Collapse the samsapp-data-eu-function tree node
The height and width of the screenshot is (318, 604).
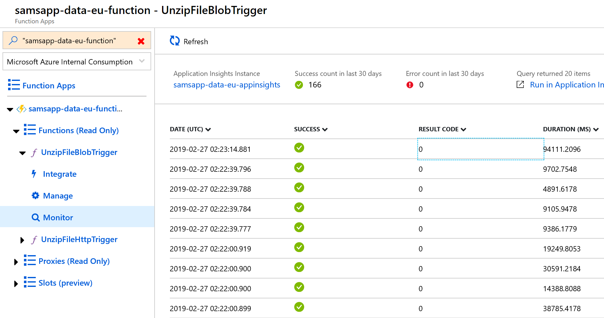tap(10, 109)
